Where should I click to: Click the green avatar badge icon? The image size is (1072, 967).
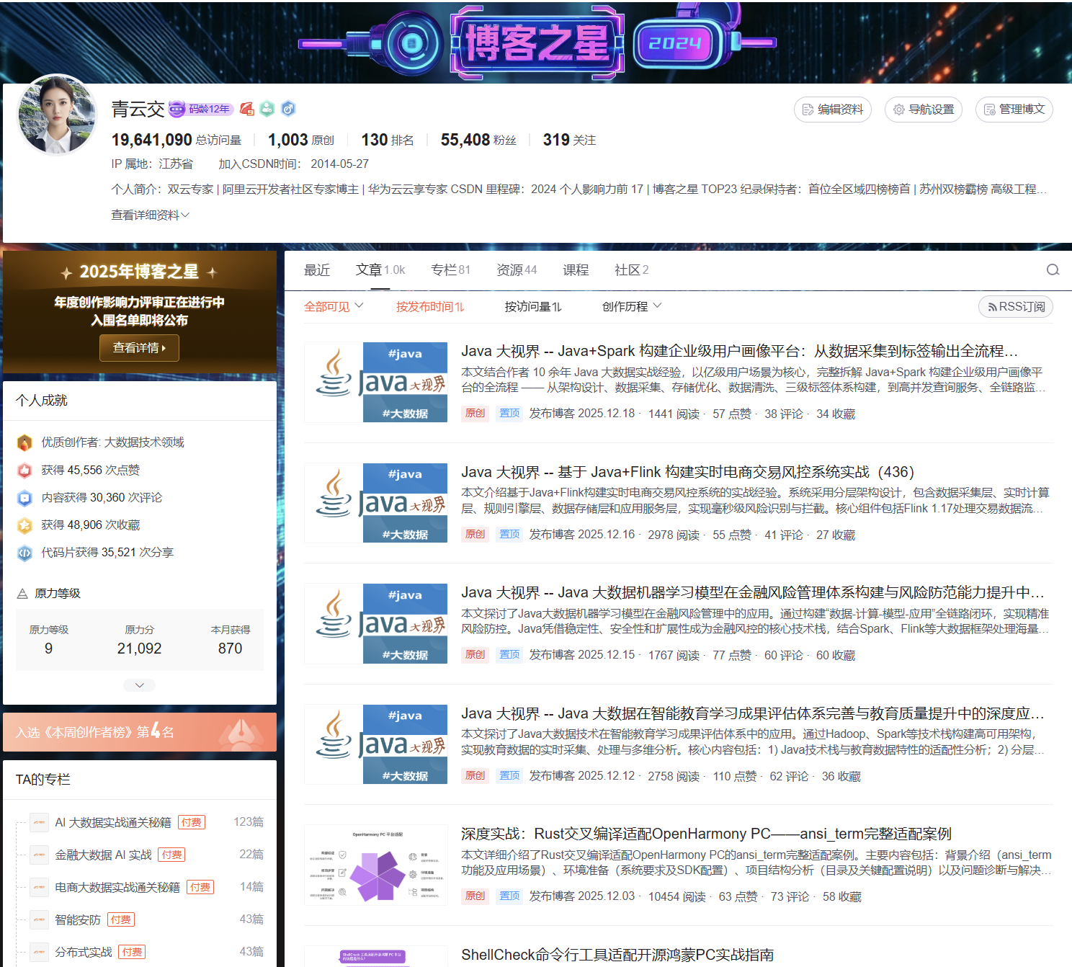[x=267, y=109]
